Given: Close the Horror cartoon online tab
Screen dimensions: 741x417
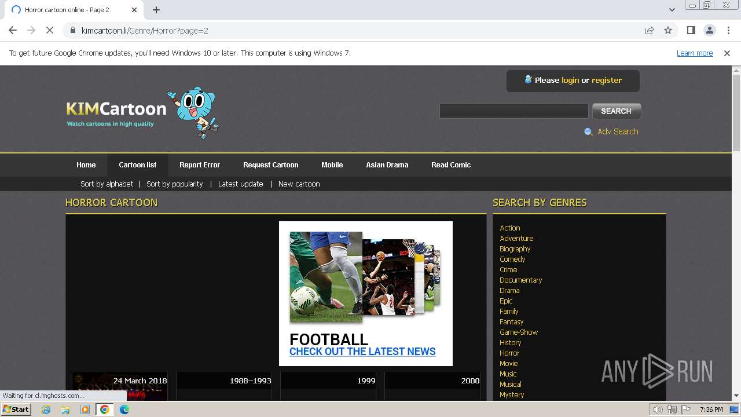Looking at the screenshot, I should pos(134,10).
